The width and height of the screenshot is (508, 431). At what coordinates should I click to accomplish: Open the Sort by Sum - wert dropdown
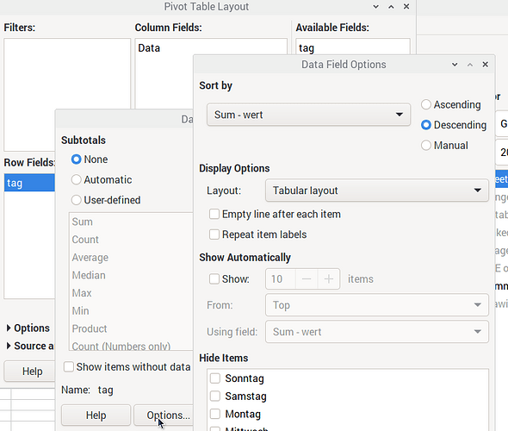308,115
